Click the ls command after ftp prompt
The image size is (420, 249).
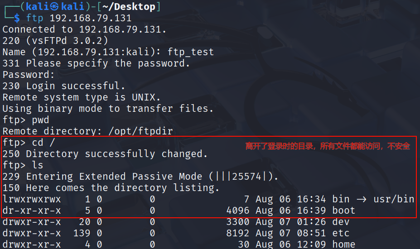38,165
